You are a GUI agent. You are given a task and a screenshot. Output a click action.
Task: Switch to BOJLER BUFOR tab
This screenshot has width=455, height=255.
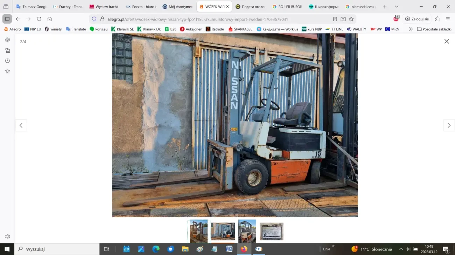(287, 7)
